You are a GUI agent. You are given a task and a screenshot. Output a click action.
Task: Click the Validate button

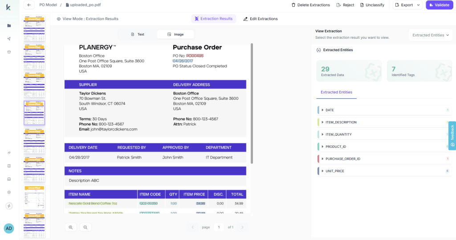coord(439,5)
